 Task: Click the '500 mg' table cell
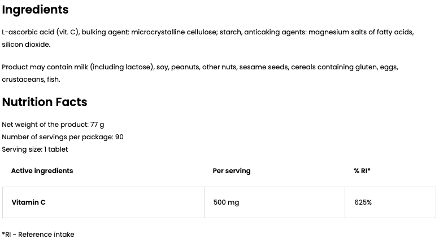click(226, 202)
